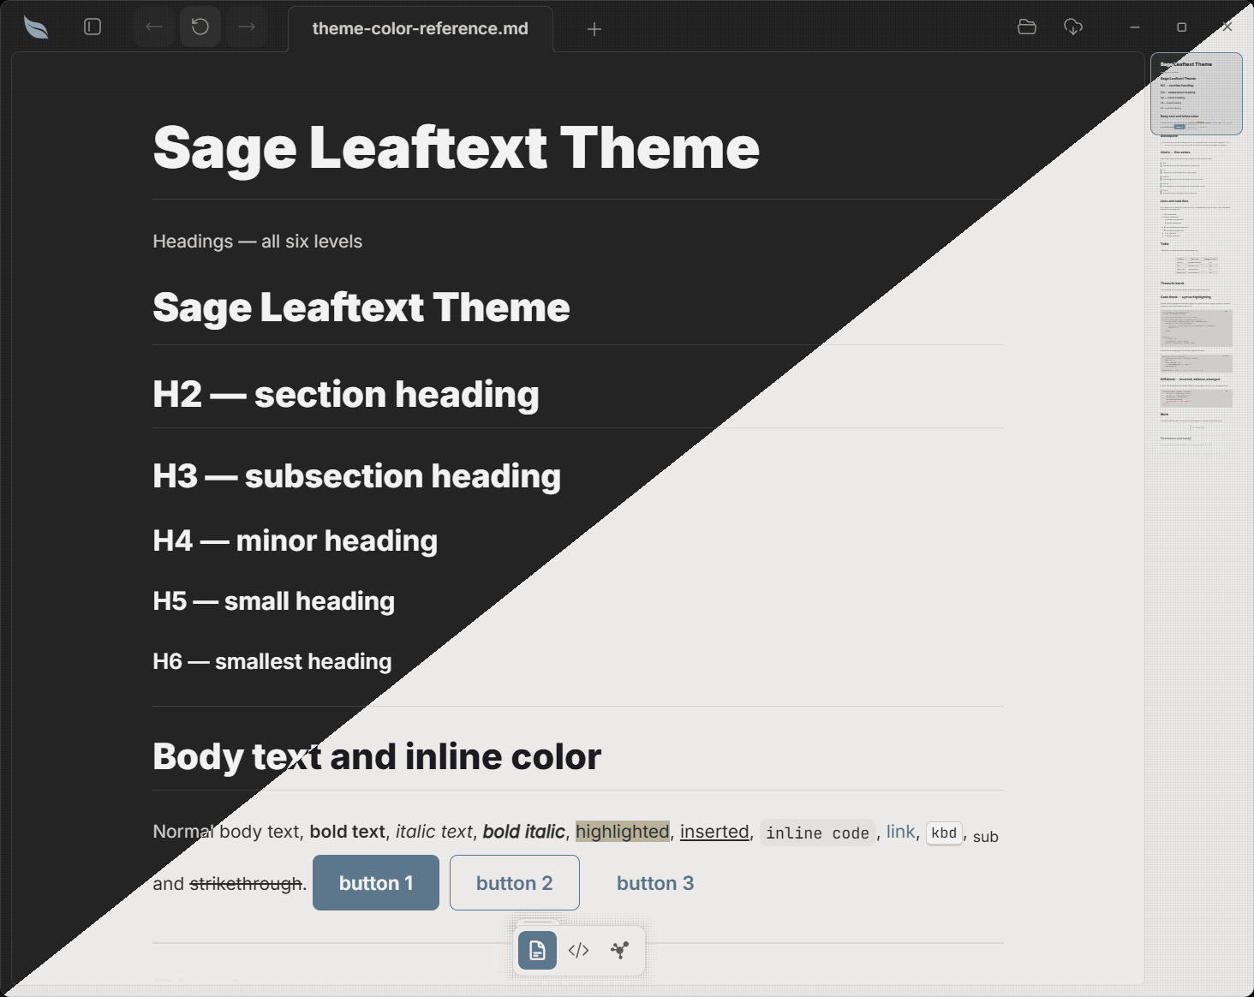Go forward with the right arrow
Screen dimensions: 1254x997
pyautogui.click(x=247, y=27)
